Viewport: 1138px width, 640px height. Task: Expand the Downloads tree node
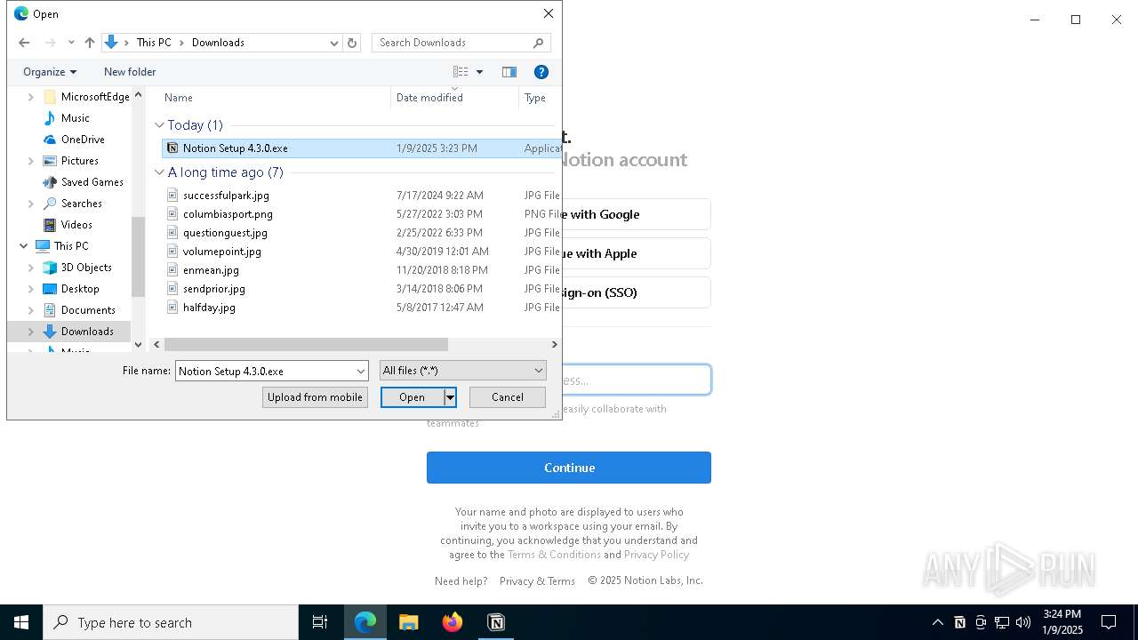[31, 332]
